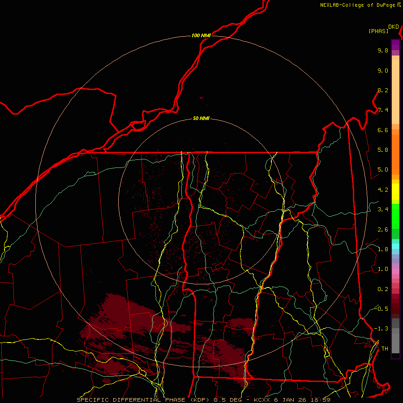Click the orange band of the color bar
The image size is (403, 403).
pos(395,154)
